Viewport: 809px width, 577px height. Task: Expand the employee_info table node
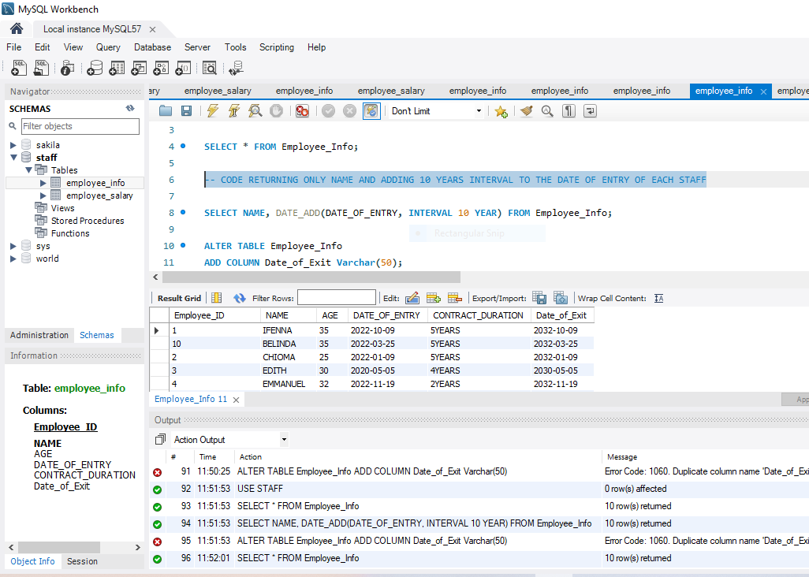coord(43,183)
